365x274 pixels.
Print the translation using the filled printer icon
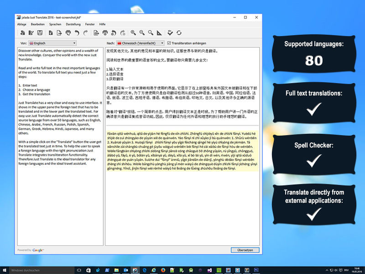105,33
